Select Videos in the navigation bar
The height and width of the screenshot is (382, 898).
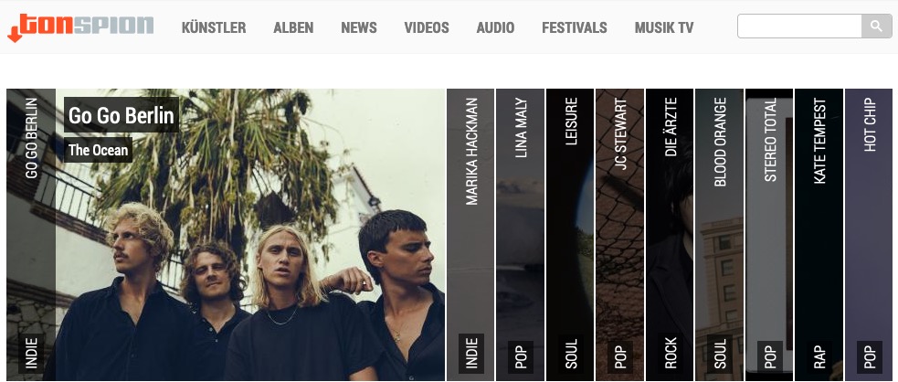click(x=427, y=27)
